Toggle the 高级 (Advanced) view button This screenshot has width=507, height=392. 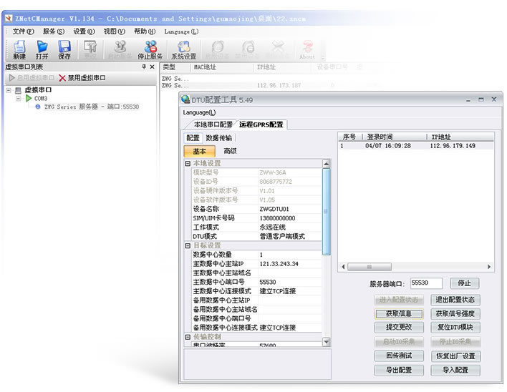(x=230, y=151)
